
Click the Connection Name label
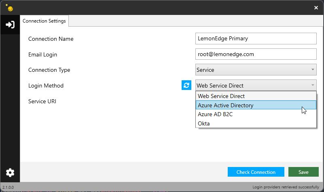click(51, 39)
